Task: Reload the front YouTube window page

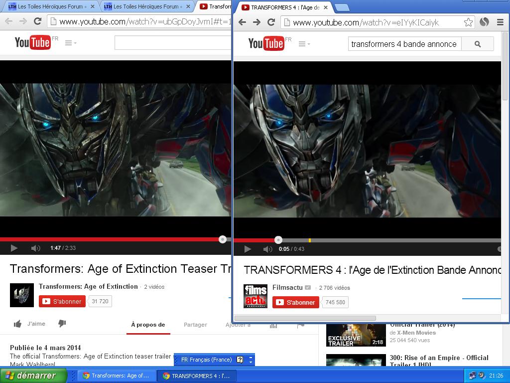Action: (271, 22)
